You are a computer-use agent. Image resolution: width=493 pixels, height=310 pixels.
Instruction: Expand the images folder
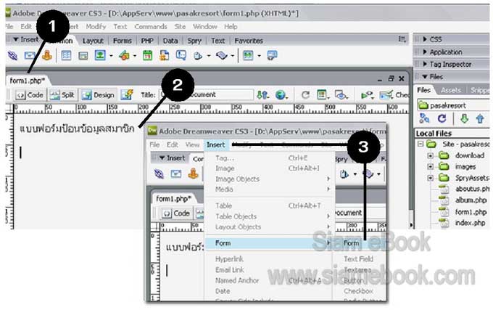tap(430, 167)
